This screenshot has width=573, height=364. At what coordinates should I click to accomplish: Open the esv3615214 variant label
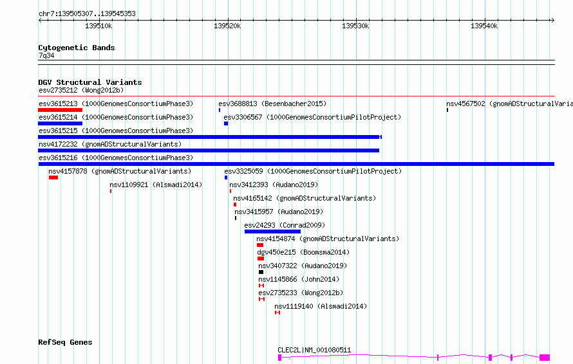coord(116,117)
